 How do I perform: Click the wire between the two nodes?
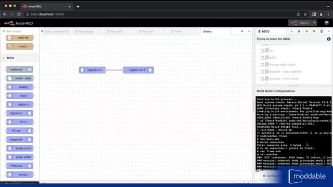114,70
